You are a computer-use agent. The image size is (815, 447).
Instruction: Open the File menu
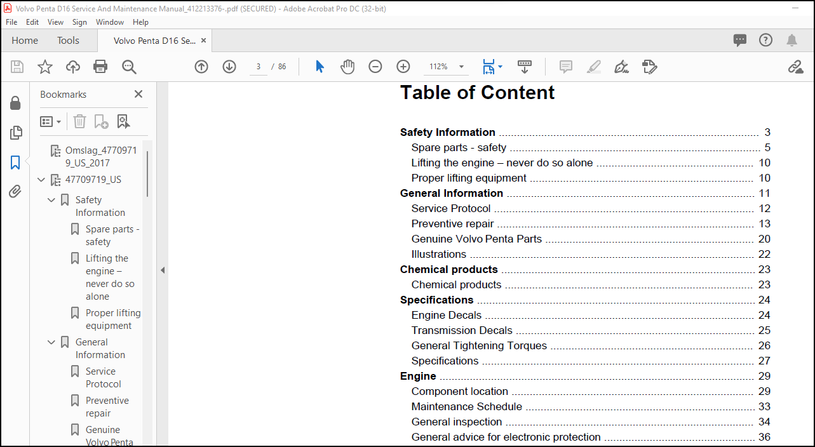(x=11, y=22)
